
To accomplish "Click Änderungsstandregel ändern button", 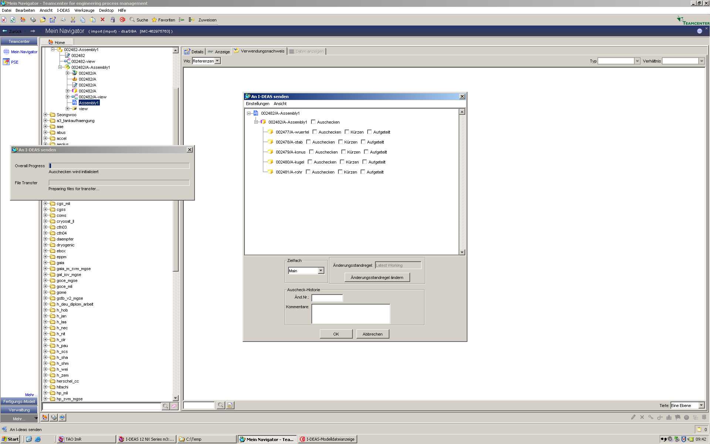I will pos(377,277).
